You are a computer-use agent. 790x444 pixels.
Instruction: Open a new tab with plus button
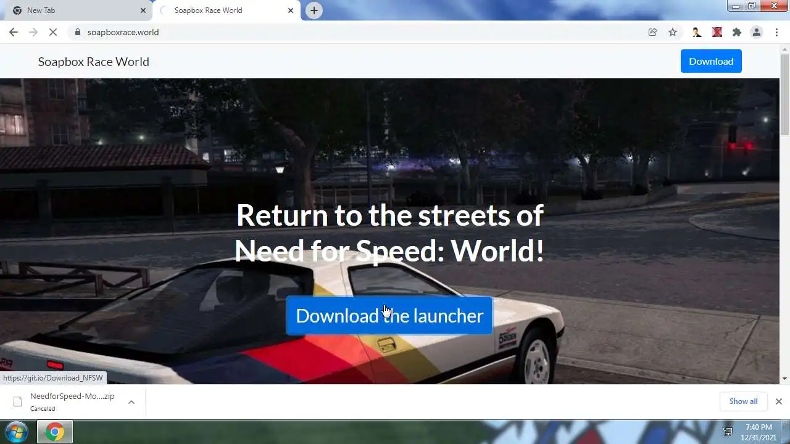pos(314,10)
